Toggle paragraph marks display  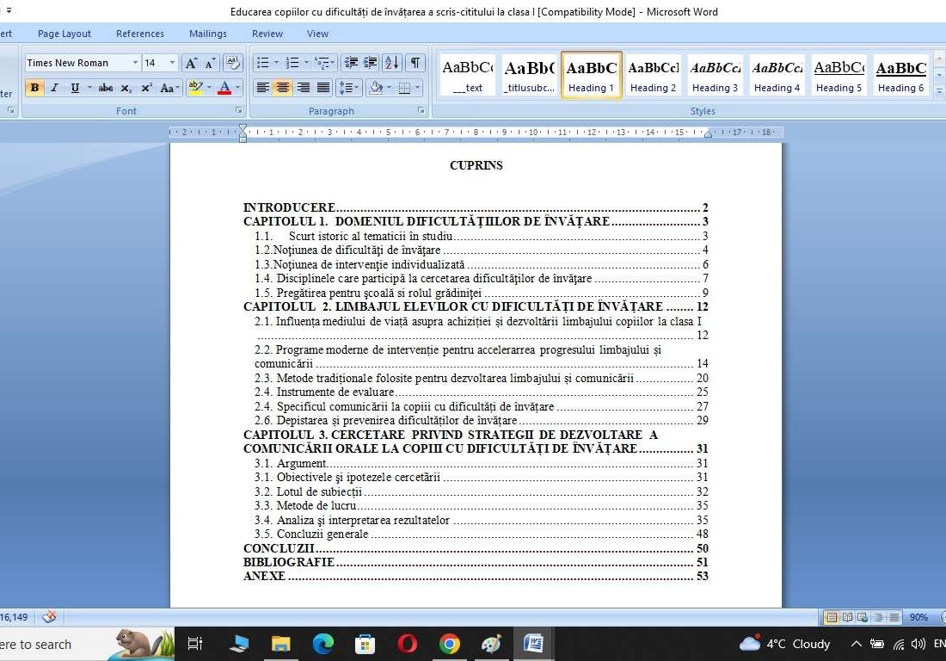point(414,63)
